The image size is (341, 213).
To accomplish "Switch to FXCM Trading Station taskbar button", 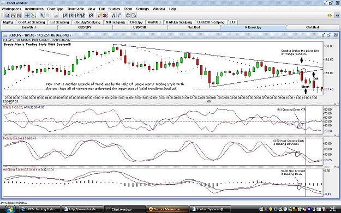I will tap(39, 209).
